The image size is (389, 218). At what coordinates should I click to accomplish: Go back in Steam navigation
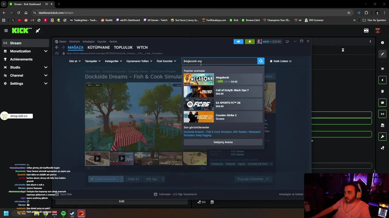pyautogui.click(x=57, y=48)
